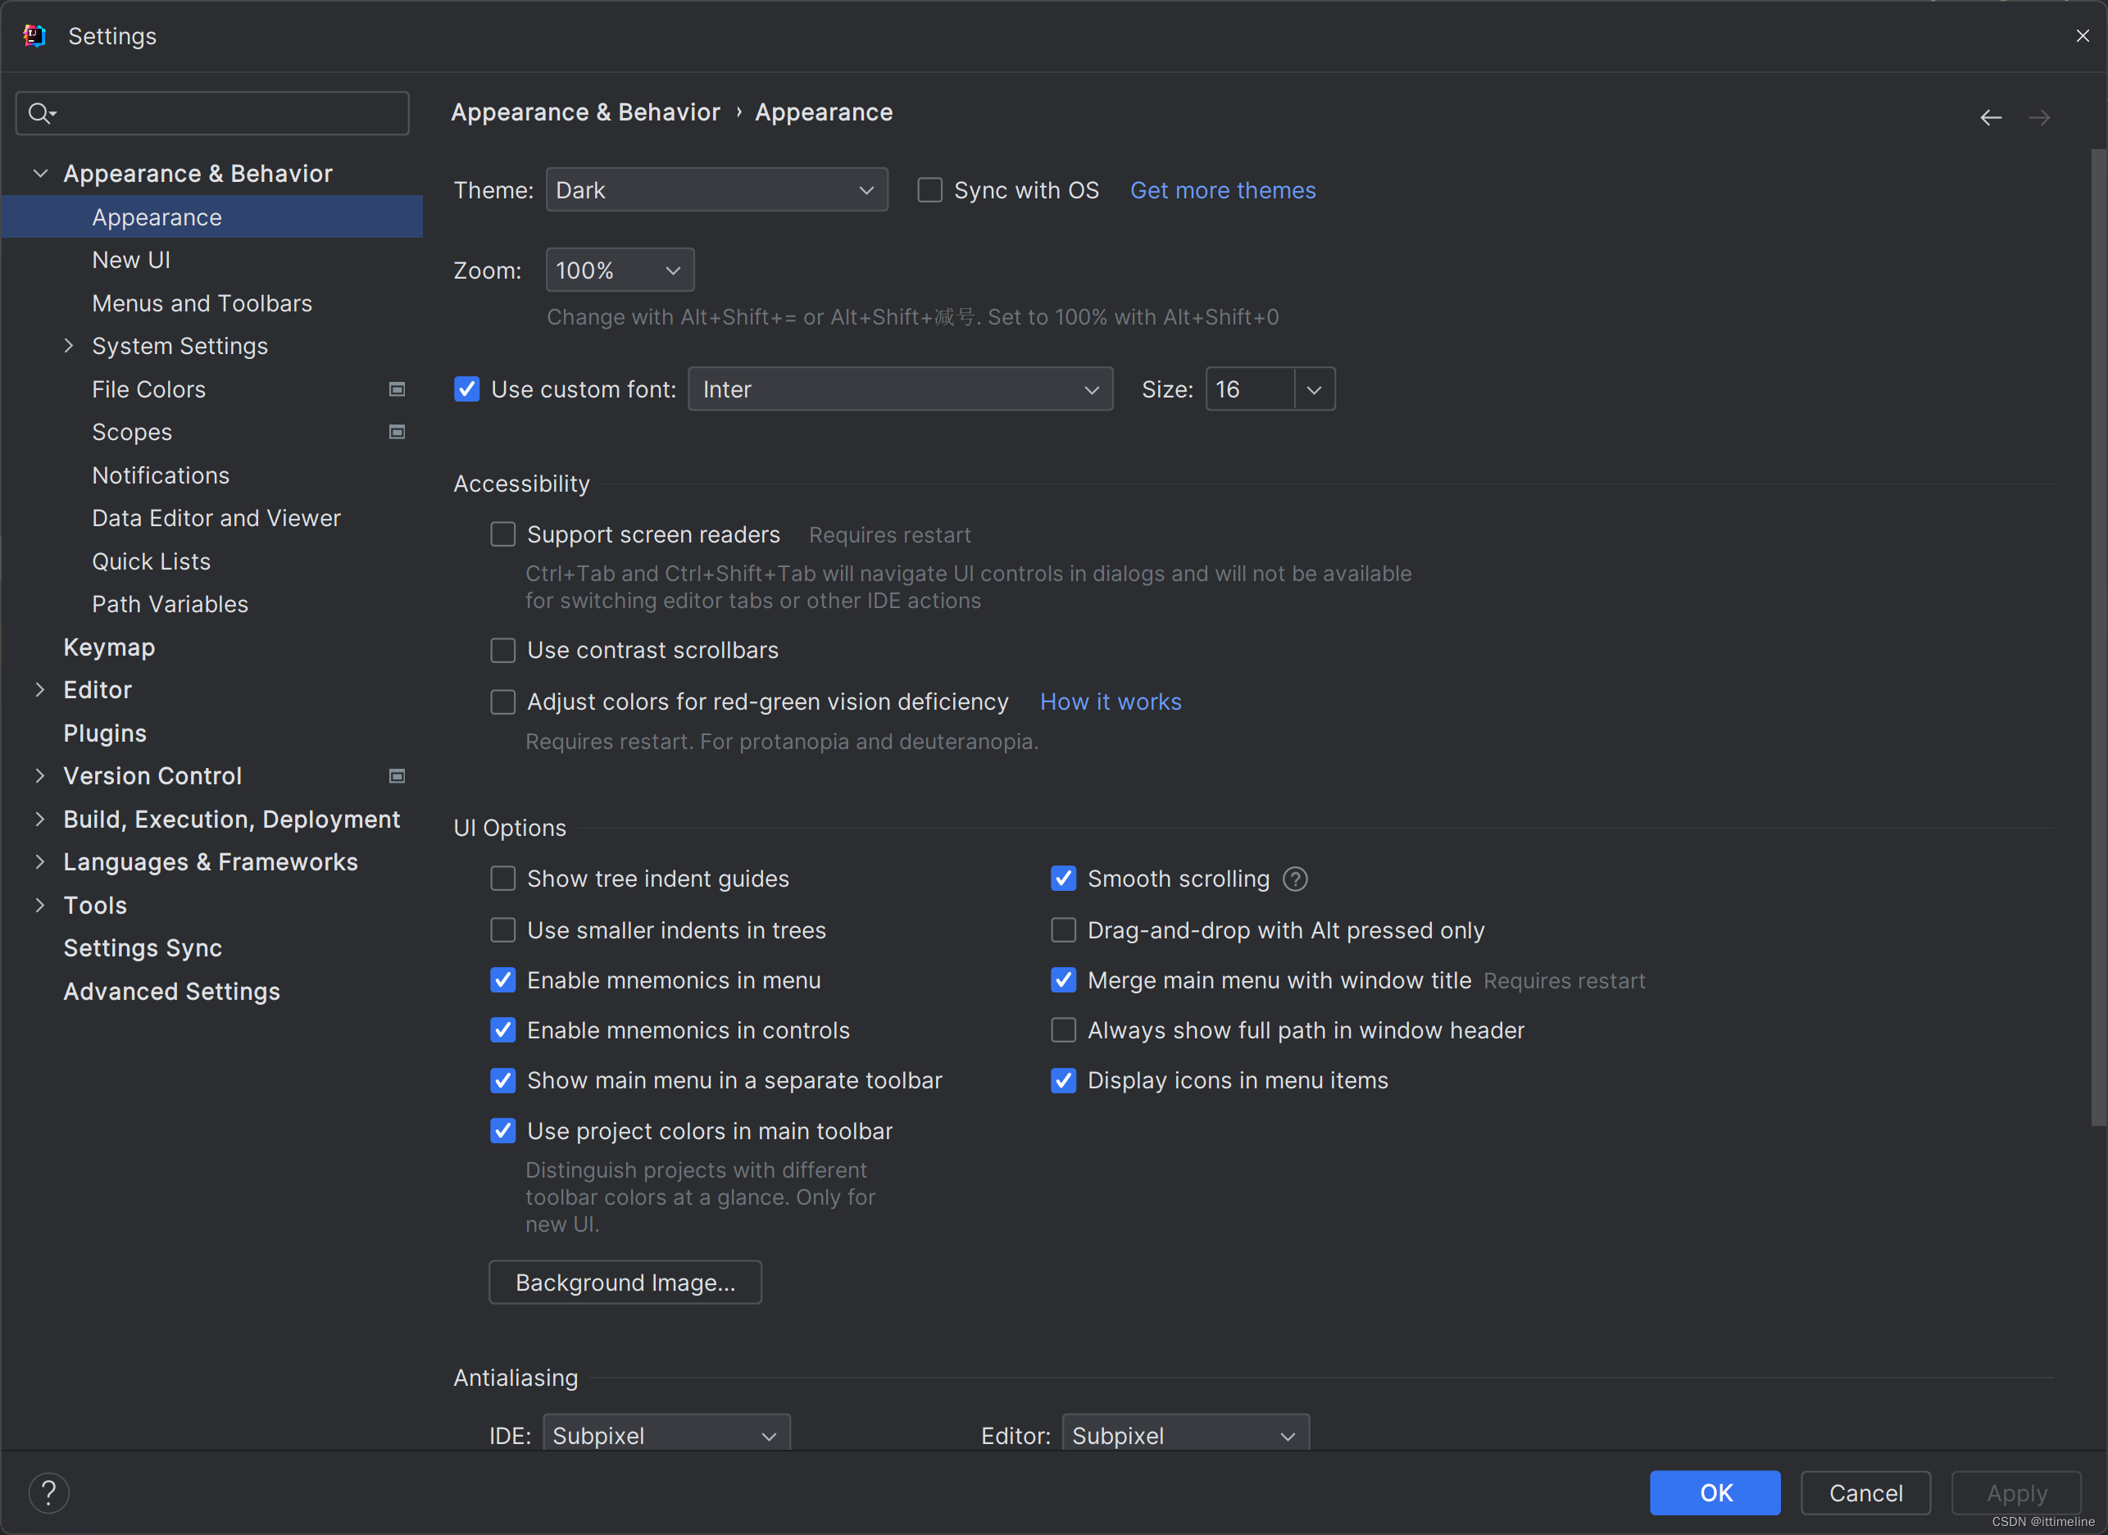
Task: Open the font Size dropdown arrow
Action: point(1315,389)
